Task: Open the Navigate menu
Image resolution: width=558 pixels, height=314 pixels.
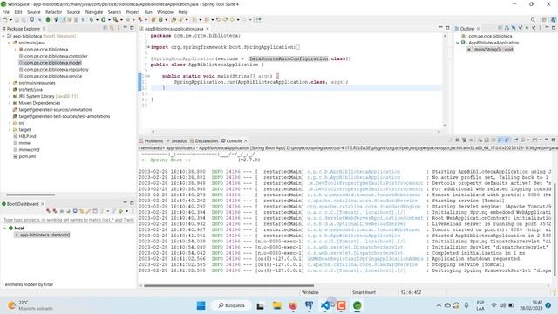Action: tap(94, 12)
